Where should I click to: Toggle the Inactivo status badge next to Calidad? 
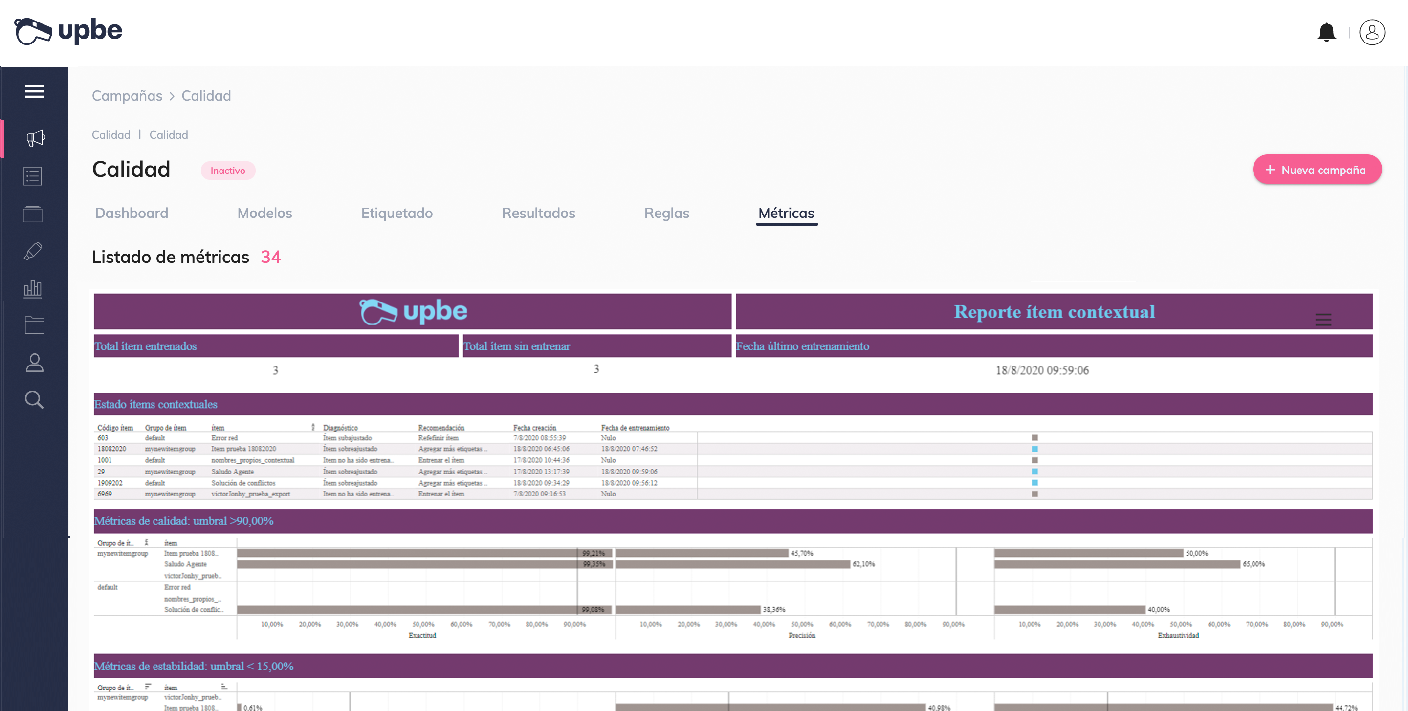[x=228, y=170]
